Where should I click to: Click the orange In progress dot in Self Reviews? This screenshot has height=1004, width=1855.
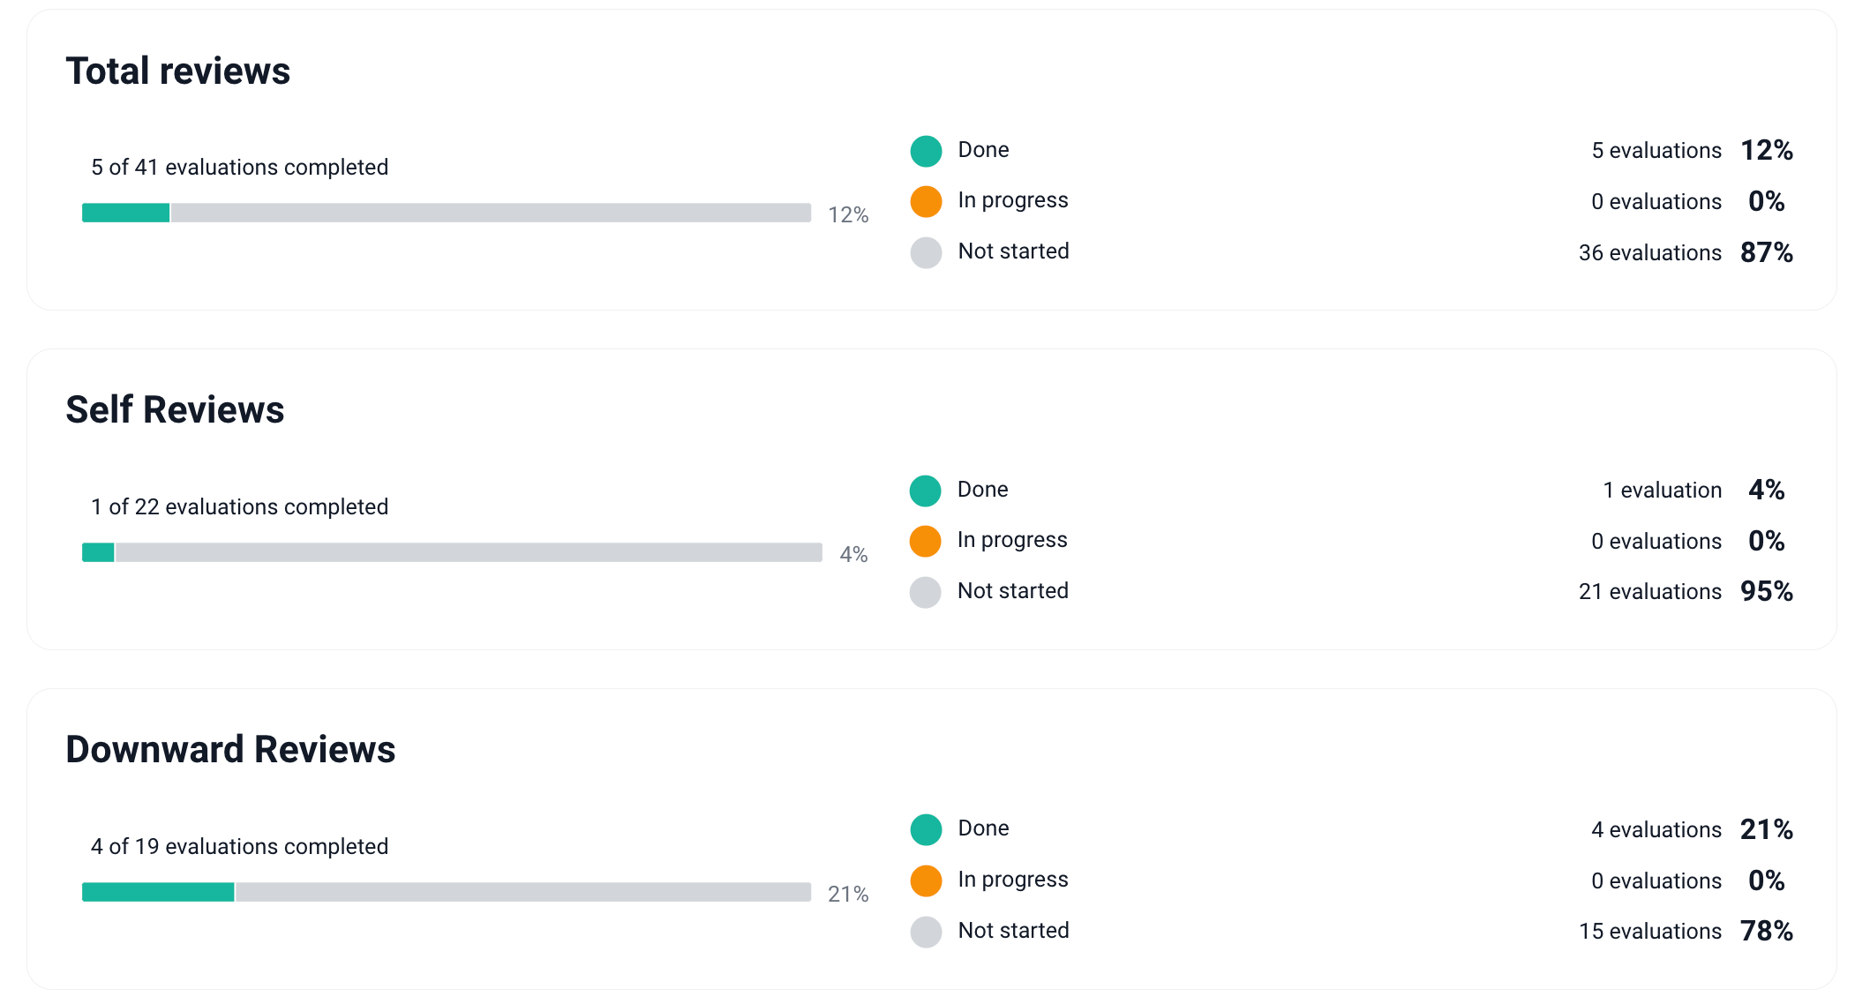click(925, 541)
